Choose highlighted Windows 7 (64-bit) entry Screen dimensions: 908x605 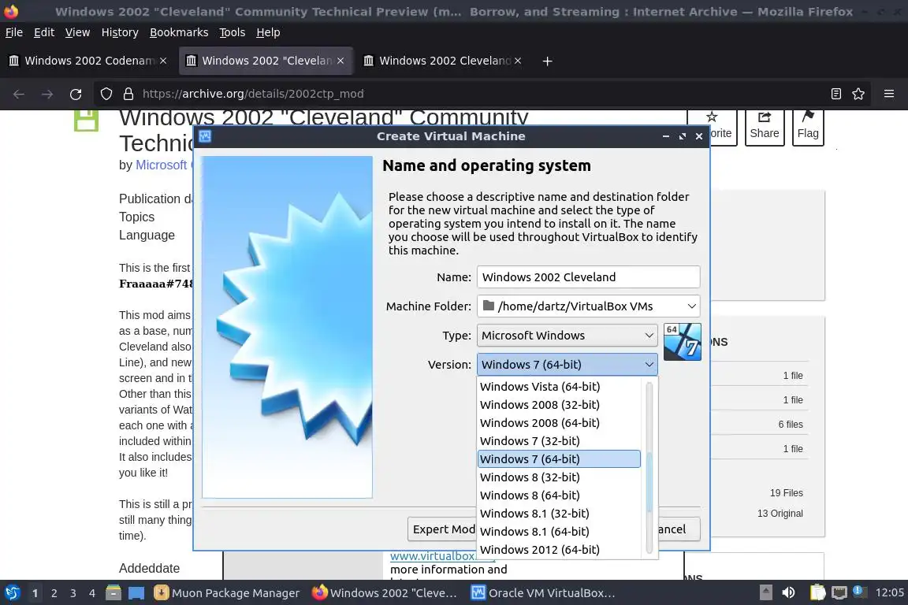[x=559, y=459]
